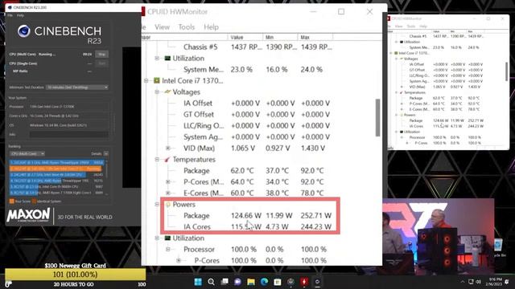Open the Windows Start menu
This screenshot has width=515, height=289.
click(198, 282)
